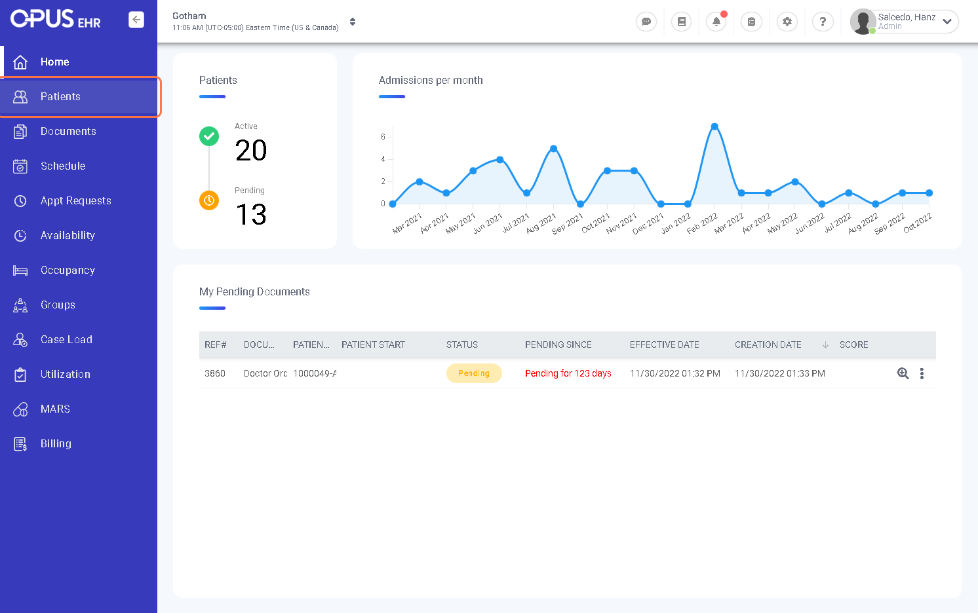This screenshot has width=978, height=613.
Task: Click the patient ID 1000049 cell
Action: pos(315,373)
